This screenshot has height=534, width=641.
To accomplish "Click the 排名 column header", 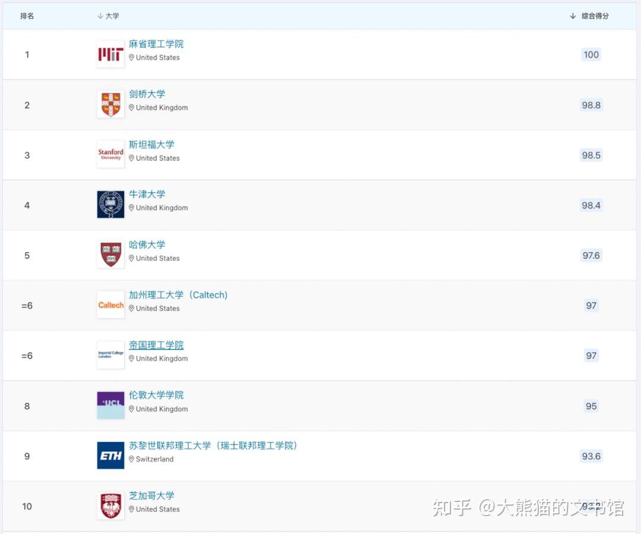I will click(26, 16).
